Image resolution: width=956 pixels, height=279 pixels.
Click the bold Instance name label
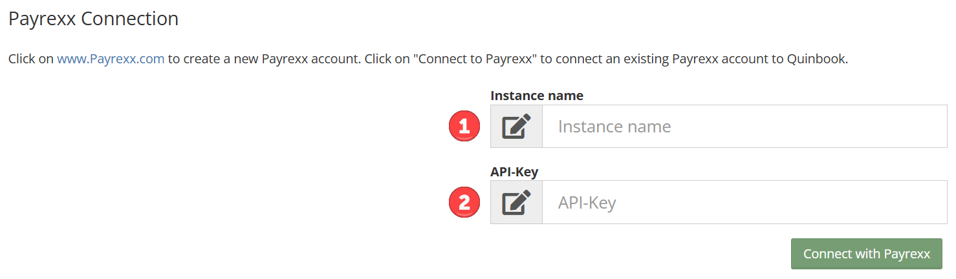(537, 96)
